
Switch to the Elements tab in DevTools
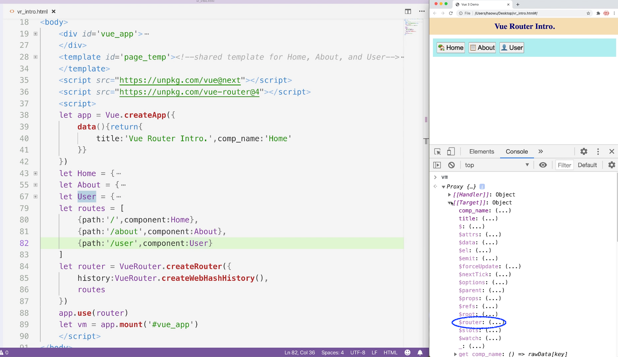click(481, 151)
